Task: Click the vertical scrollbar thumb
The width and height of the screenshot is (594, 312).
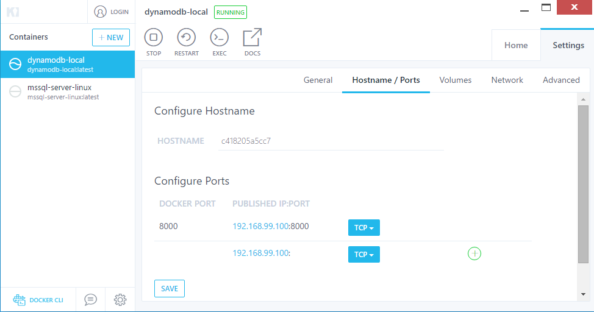Action: point(583,184)
